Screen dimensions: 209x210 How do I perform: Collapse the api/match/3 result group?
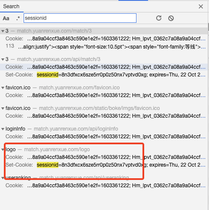[3, 59]
